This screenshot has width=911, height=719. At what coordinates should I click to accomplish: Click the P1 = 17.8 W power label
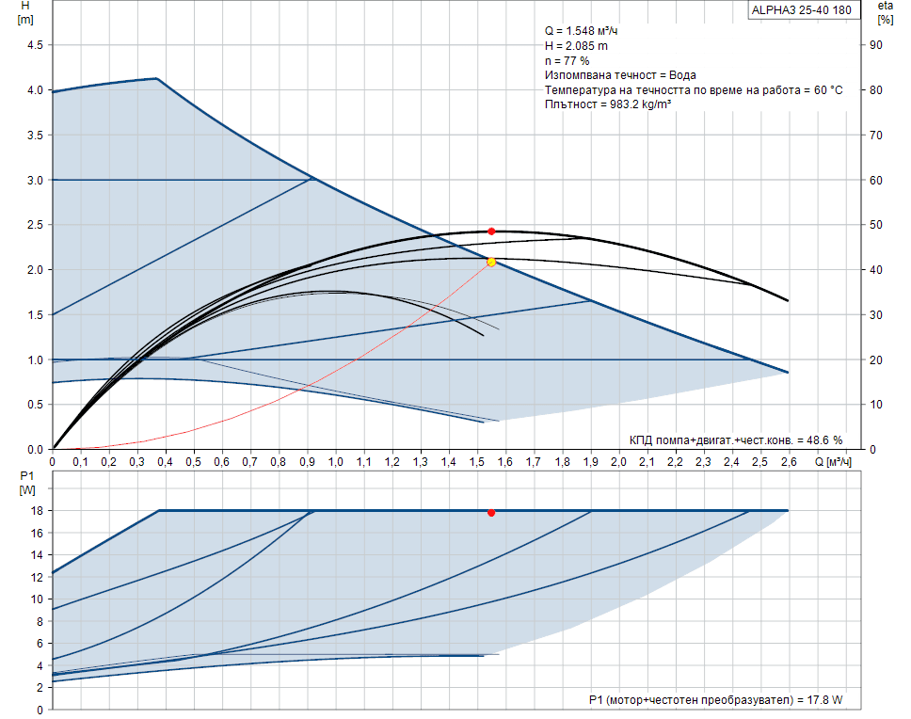(x=717, y=699)
